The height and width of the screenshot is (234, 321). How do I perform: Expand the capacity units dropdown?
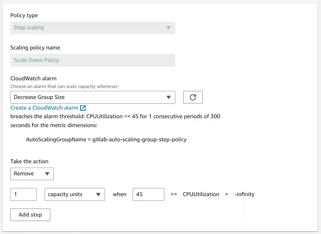tap(74, 194)
